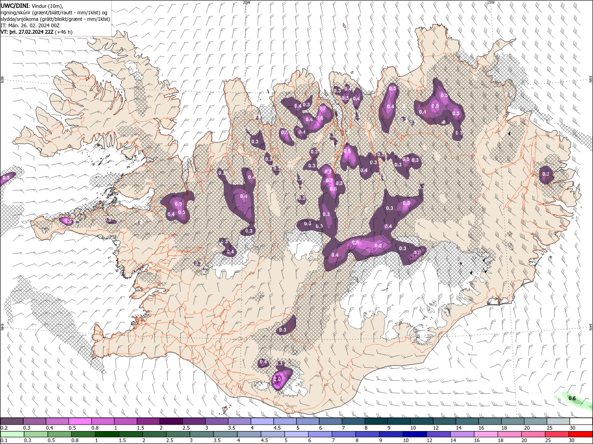Choose the bright red 30 swatch in the lower rain row

point(580,434)
